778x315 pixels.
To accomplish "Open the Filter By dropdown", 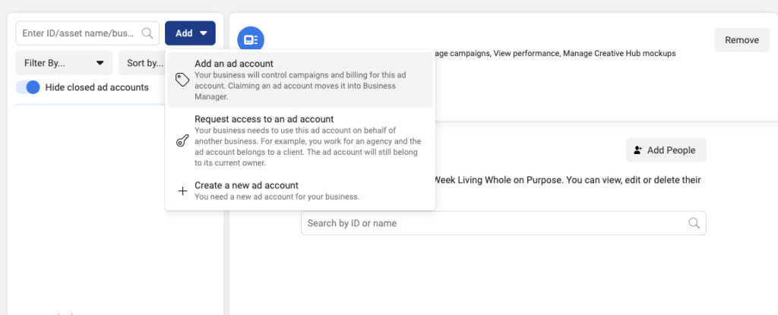I will click(64, 63).
